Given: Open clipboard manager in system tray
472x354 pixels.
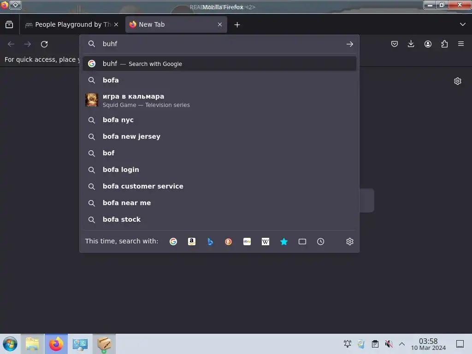Looking at the screenshot, I should click(x=375, y=343).
